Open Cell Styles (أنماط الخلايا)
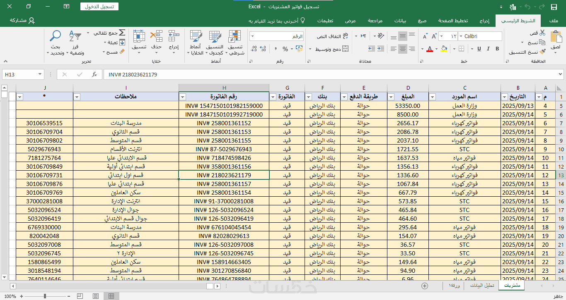The width and height of the screenshot is (566, 300). [x=196, y=43]
